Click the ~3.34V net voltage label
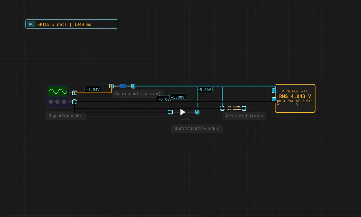 tap(93, 90)
